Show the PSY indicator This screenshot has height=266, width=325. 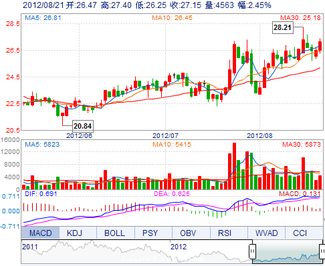[150, 233]
